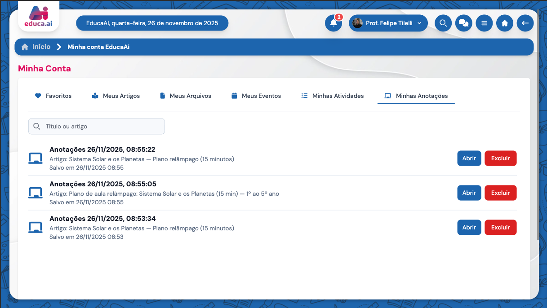Click the back arrow icon
547x308 pixels.
[525, 23]
